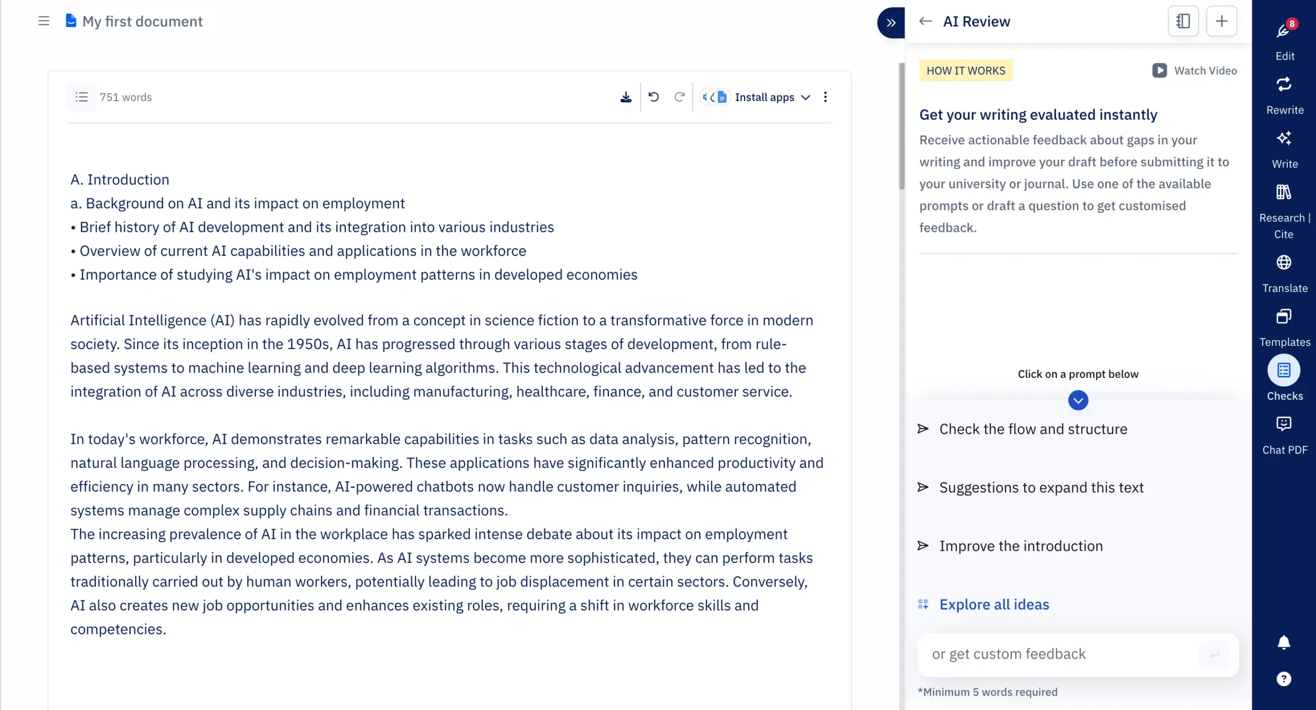Image resolution: width=1316 pixels, height=710 pixels.
Task: Undo the last change
Action: coord(653,97)
